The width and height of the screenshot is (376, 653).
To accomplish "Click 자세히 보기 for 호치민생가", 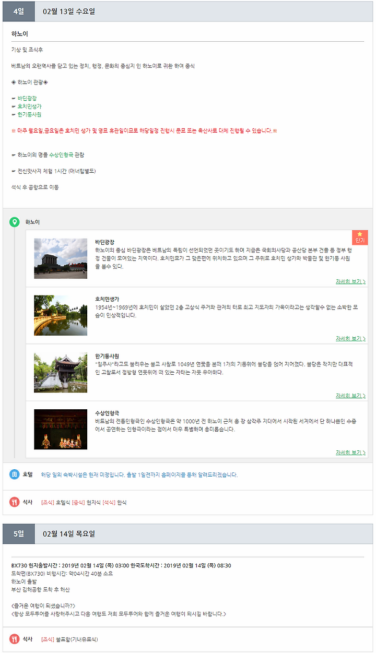I will tap(350, 338).
